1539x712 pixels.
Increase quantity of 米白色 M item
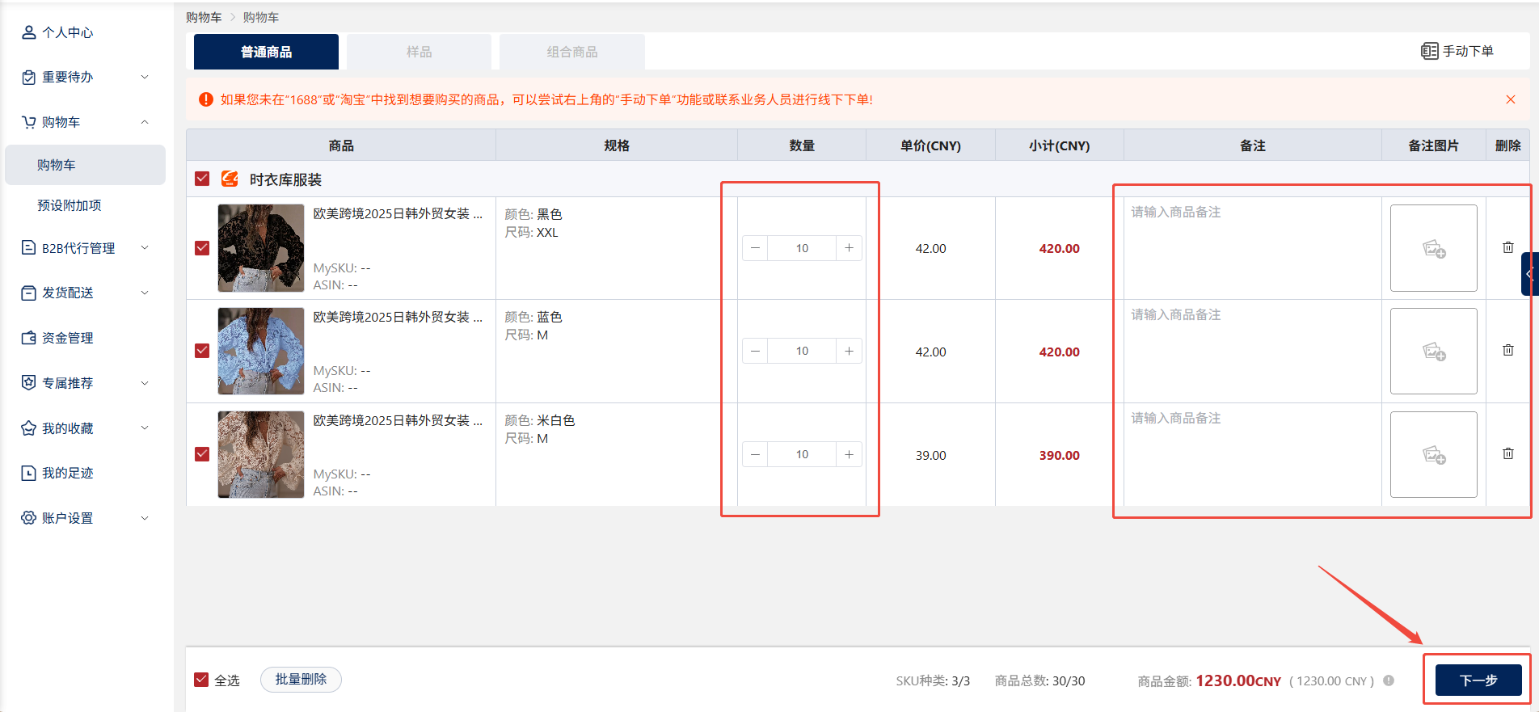click(849, 454)
